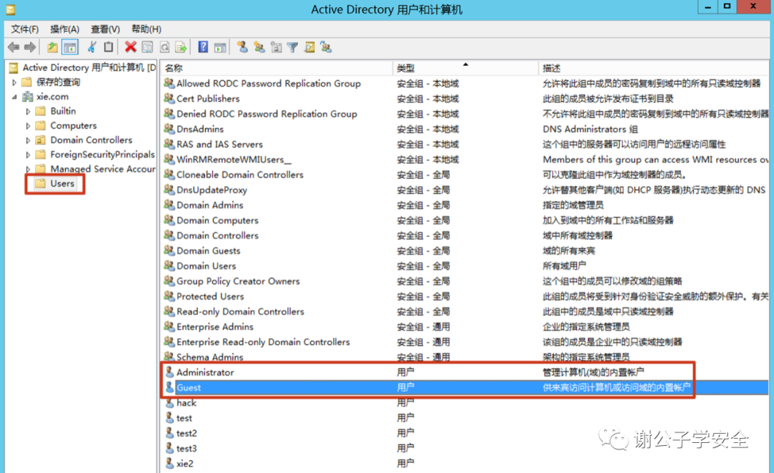
Task: Toggle the action pane icon
Action: click(220, 47)
